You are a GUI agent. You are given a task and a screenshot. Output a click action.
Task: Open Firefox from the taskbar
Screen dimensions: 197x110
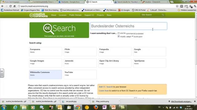coord(96,107)
